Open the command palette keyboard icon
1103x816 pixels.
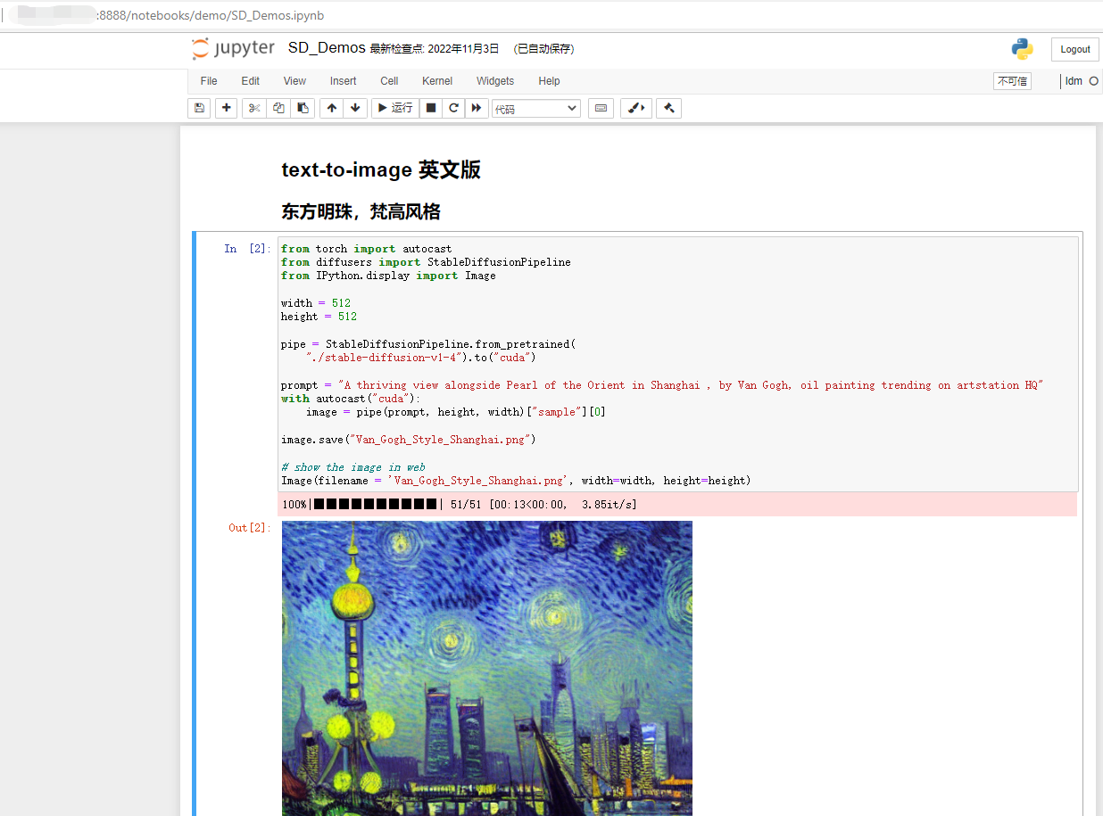pos(601,108)
